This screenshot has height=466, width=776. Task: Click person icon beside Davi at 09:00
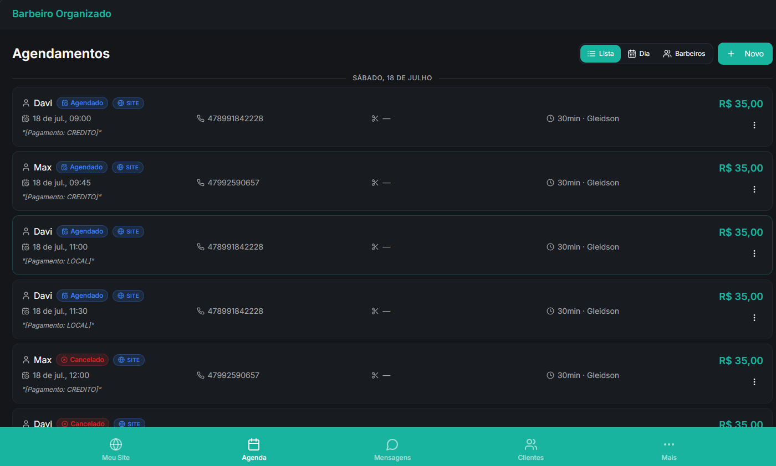[25, 103]
